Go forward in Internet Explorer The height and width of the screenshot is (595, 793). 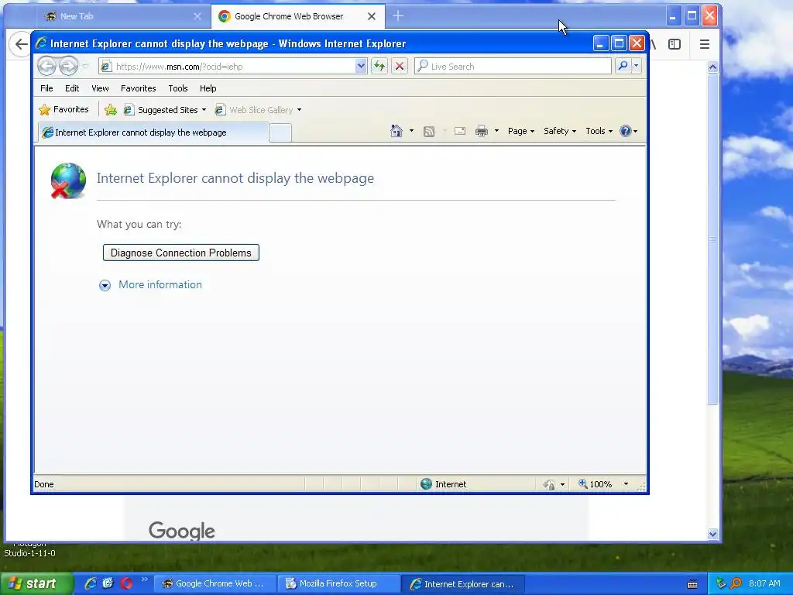[x=68, y=67]
